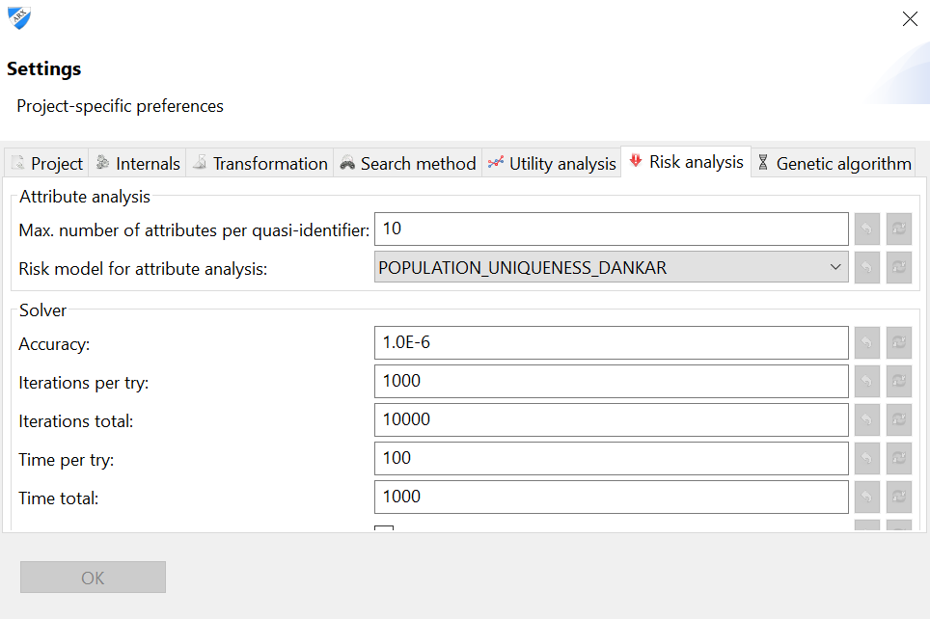Click the dropdown arrow showing POPULATION_UNIQUENESS_DANKAR
This screenshot has width=930, height=619.
tap(834, 267)
